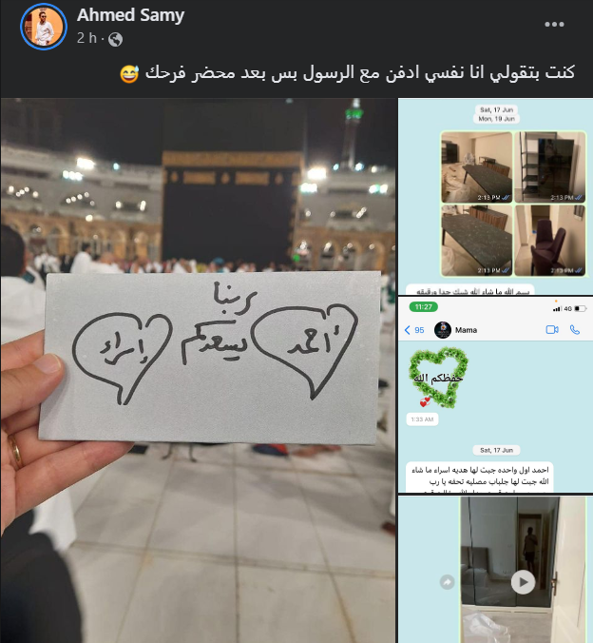Open the purple chair photo in the chat
Image resolution: width=593 pixels, height=643 pixels.
[x=550, y=241]
